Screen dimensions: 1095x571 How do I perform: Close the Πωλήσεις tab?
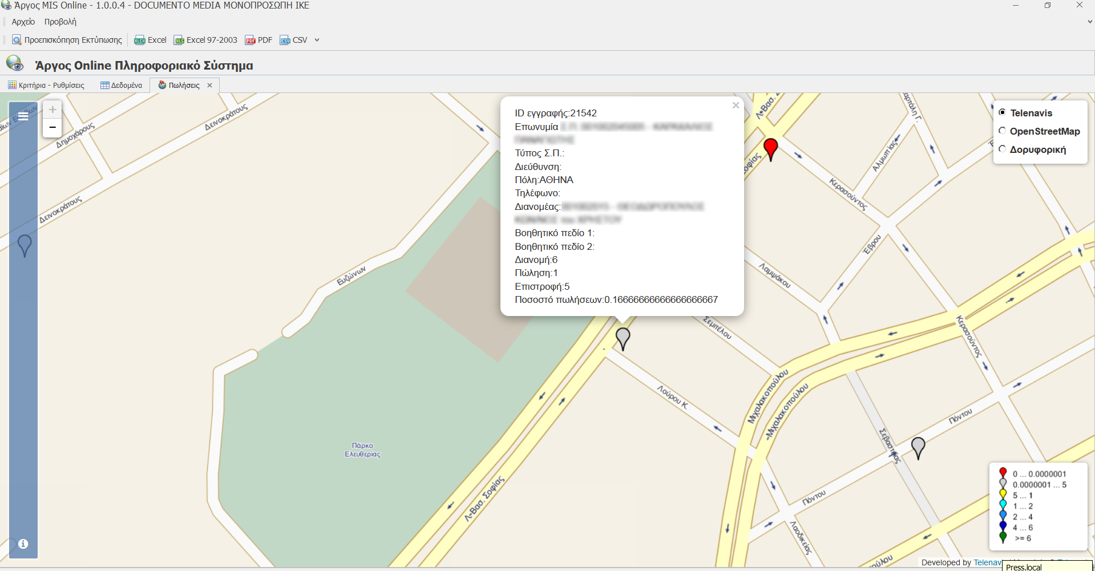coord(210,85)
